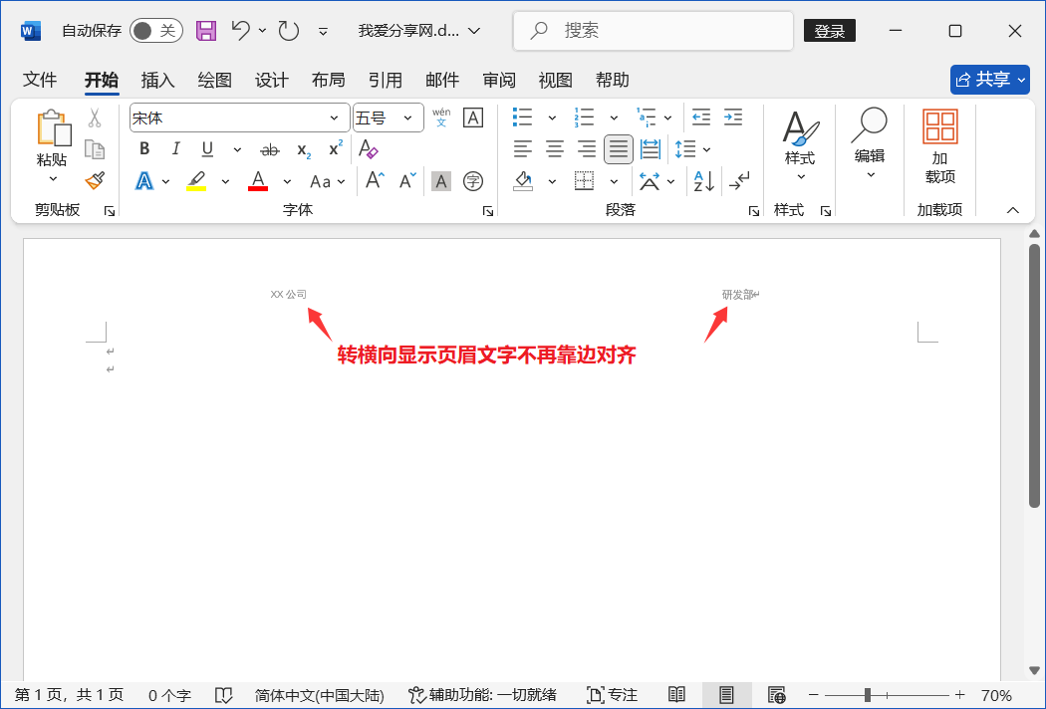Toggle show/hide paragraph marks
Image resolution: width=1046 pixels, height=709 pixels.
739,181
